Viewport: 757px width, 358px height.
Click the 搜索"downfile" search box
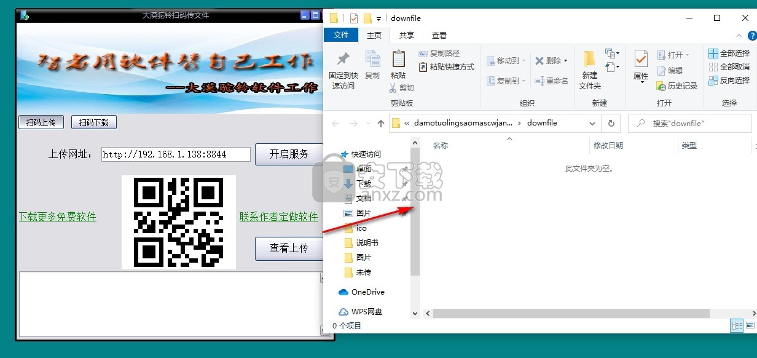690,123
